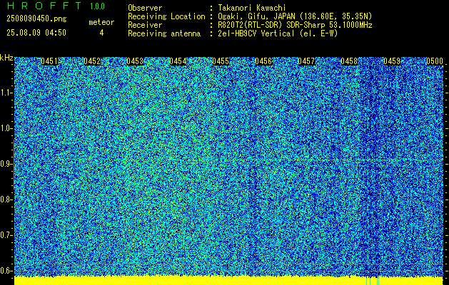Click the Receiver label
This screenshot has height=285, width=449.
[x=145, y=25]
